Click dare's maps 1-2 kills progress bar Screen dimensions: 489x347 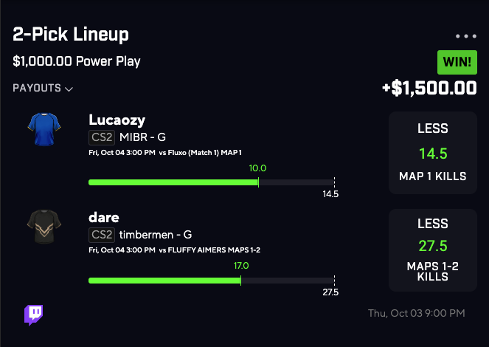coord(210,280)
